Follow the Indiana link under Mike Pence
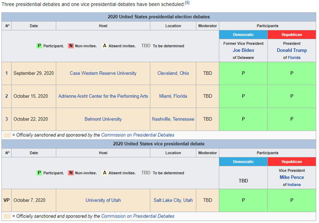This screenshot has height=223, width=319. (294, 185)
